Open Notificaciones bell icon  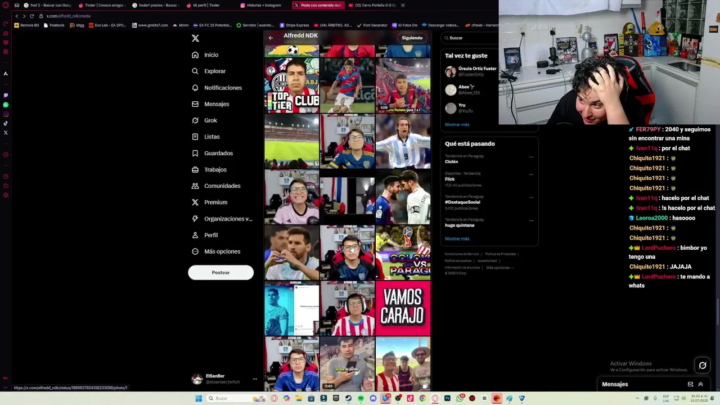coord(195,88)
